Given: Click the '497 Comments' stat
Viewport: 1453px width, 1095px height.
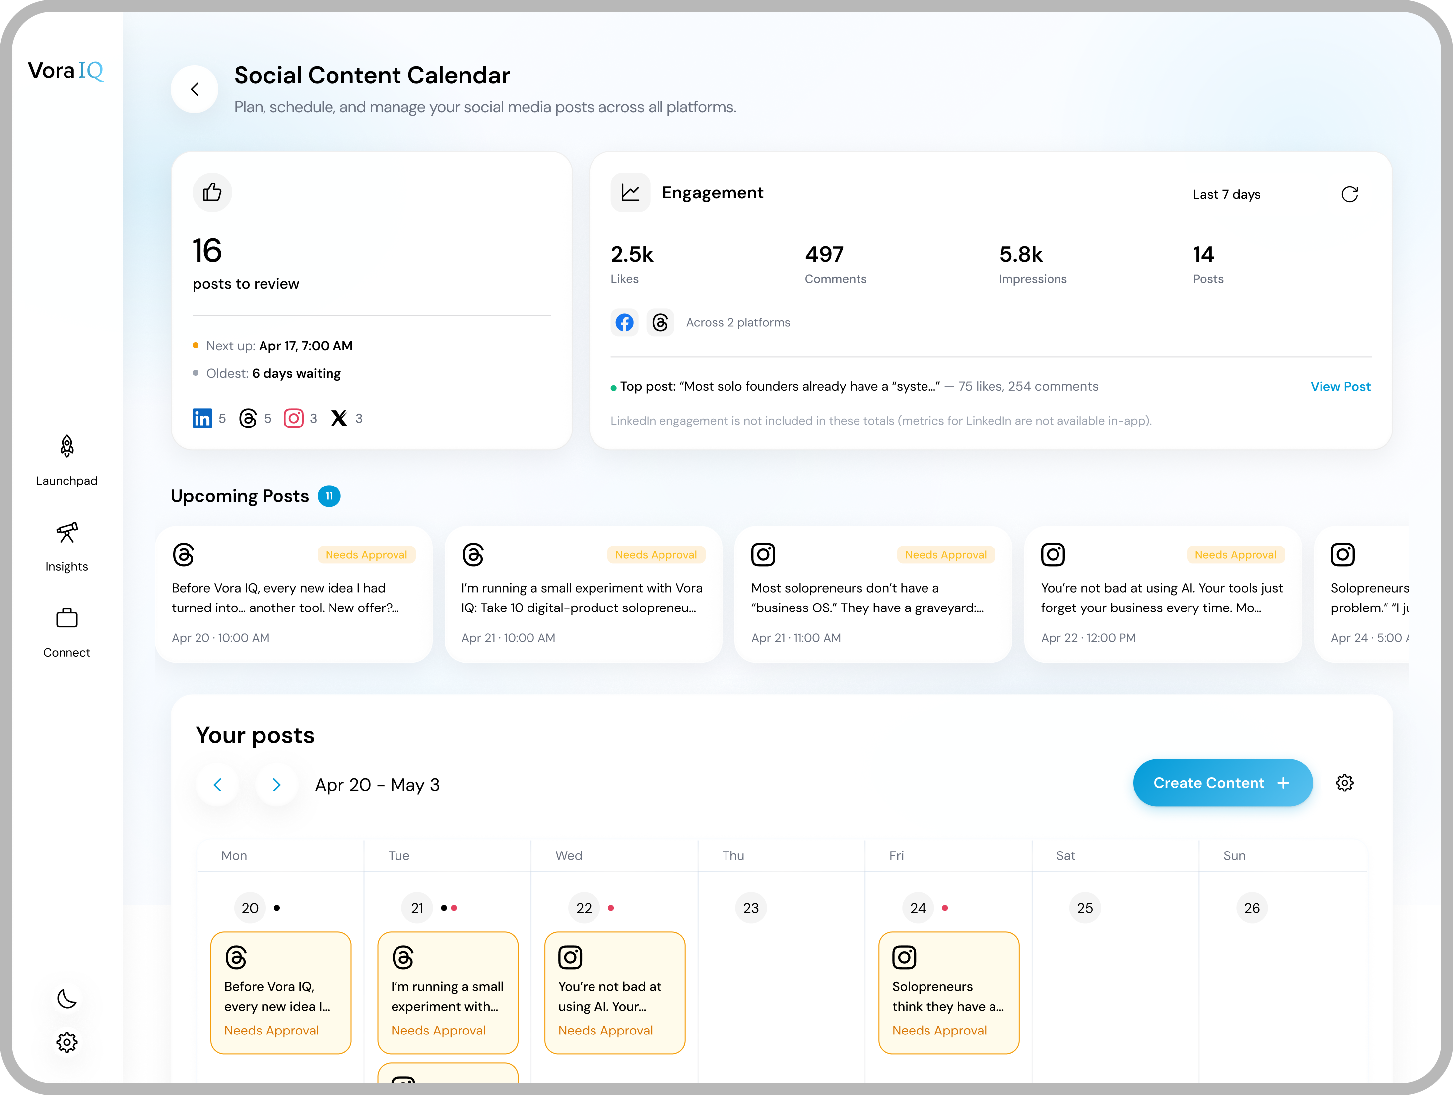Looking at the screenshot, I should 836,264.
